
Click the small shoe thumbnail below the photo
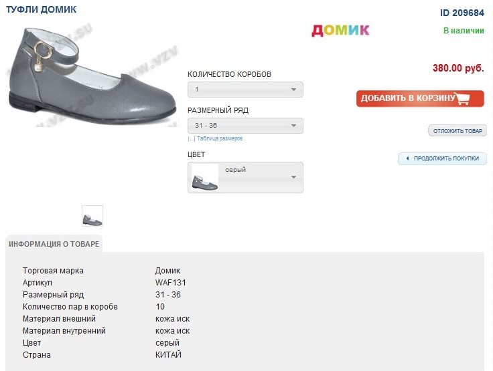[x=92, y=217]
